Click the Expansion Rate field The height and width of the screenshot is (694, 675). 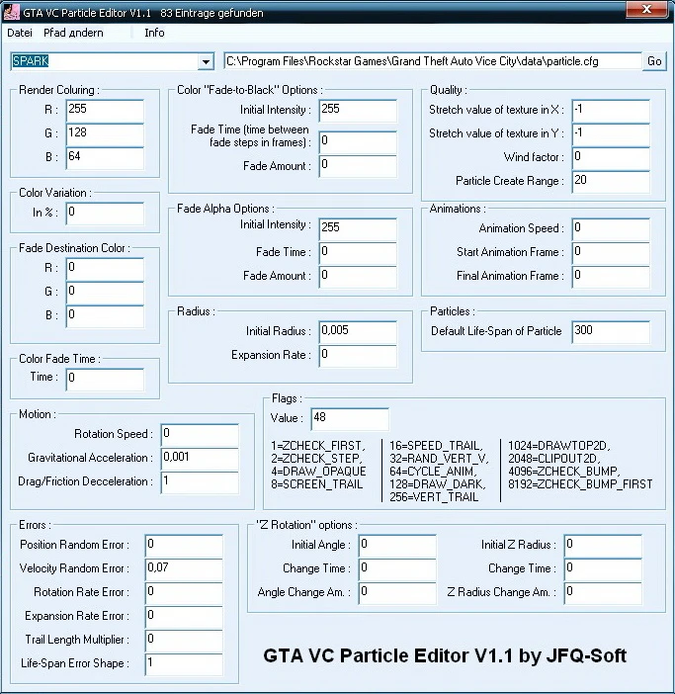(x=358, y=356)
